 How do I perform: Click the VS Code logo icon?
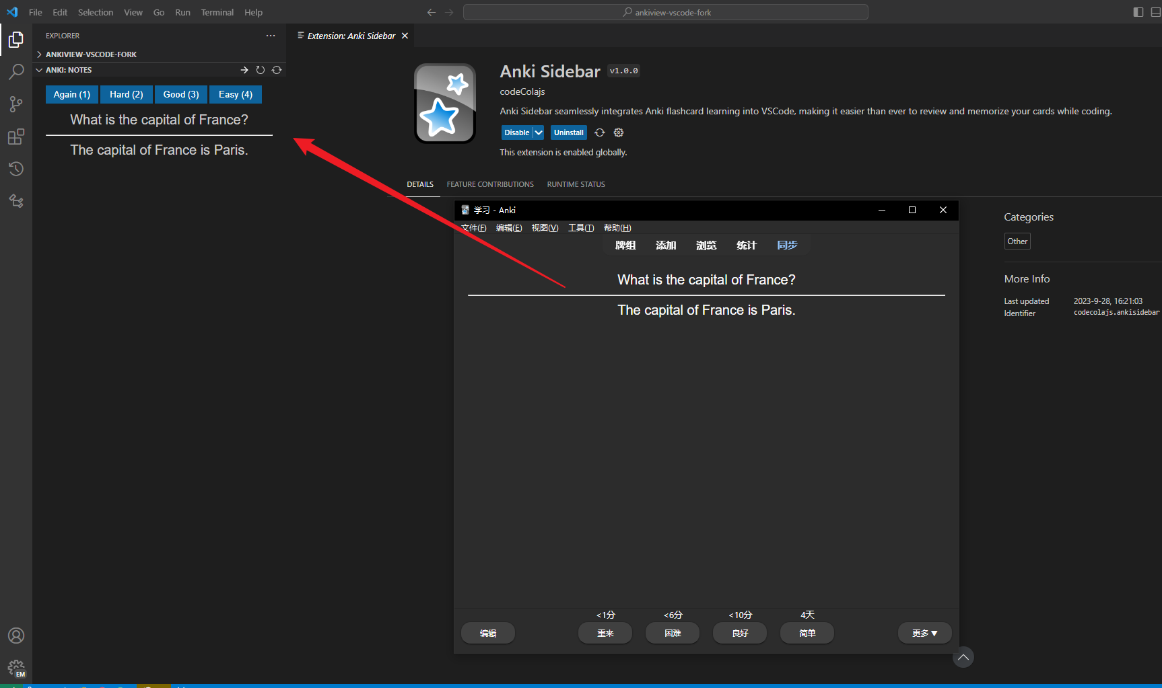12,12
